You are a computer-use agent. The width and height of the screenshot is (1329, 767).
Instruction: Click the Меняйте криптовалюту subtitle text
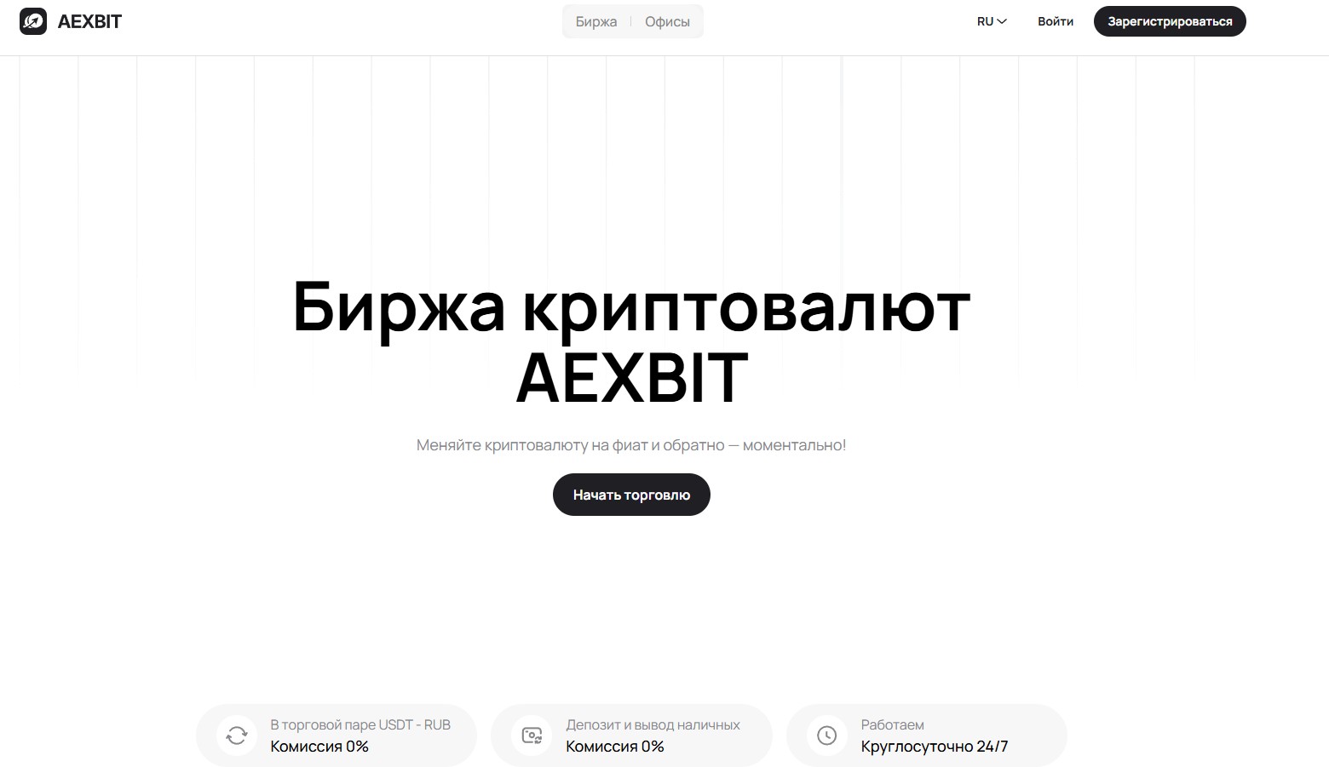[x=630, y=445]
